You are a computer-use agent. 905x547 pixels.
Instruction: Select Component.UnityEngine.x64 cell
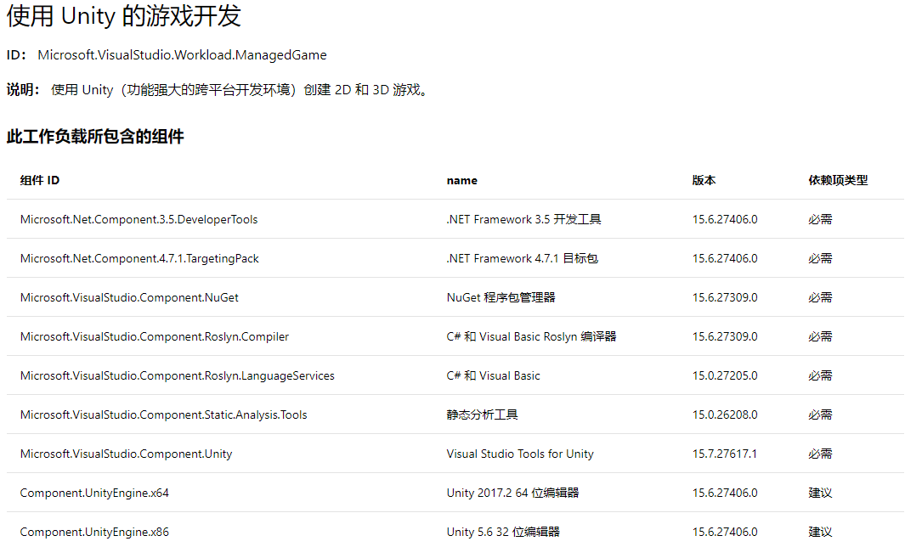pyautogui.click(x=94, y=493)
